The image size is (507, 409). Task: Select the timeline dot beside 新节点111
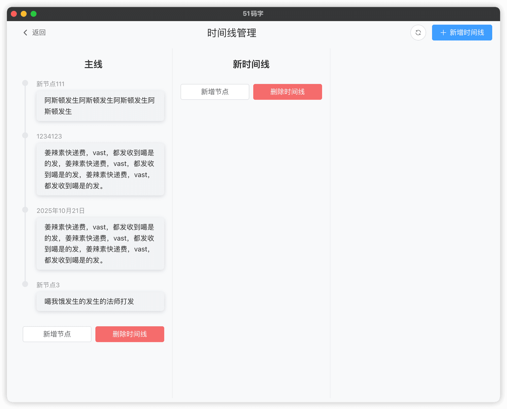[x=25, y=83]
